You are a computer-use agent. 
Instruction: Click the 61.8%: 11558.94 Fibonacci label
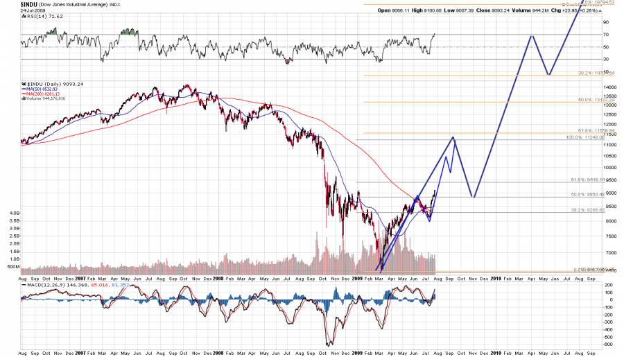pos(596,130)
